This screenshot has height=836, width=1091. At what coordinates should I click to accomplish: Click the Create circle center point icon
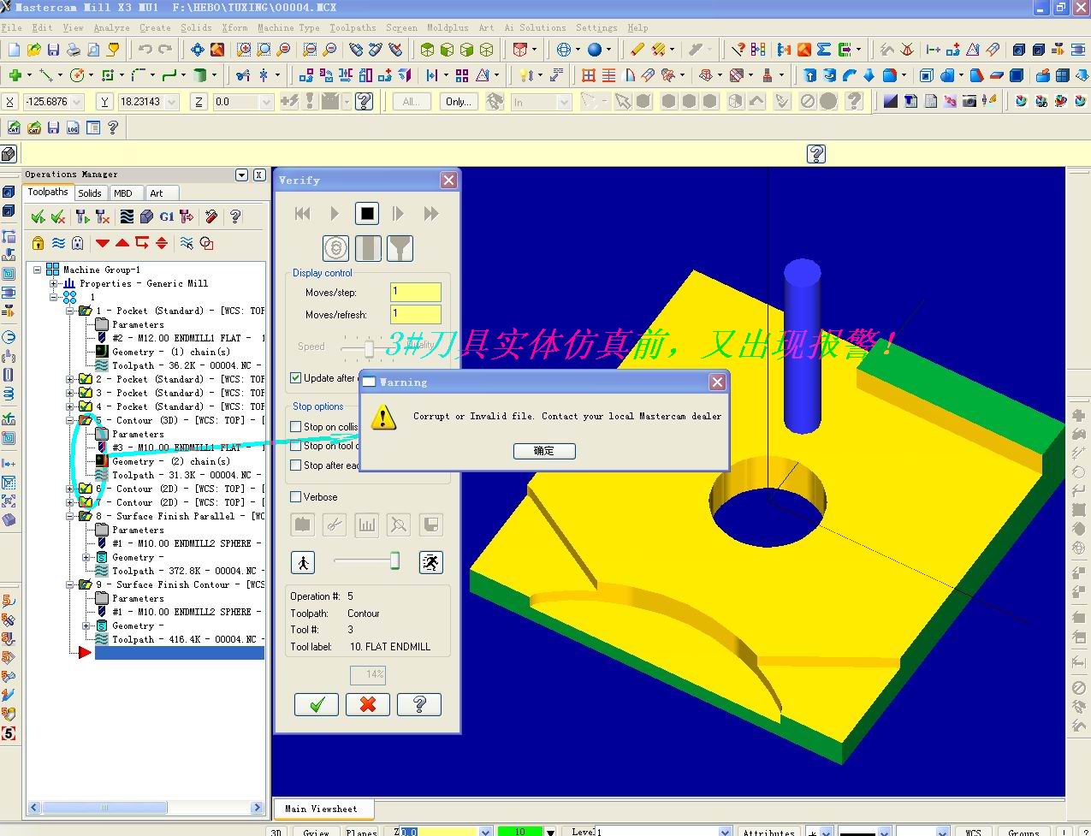click(77, 75)
